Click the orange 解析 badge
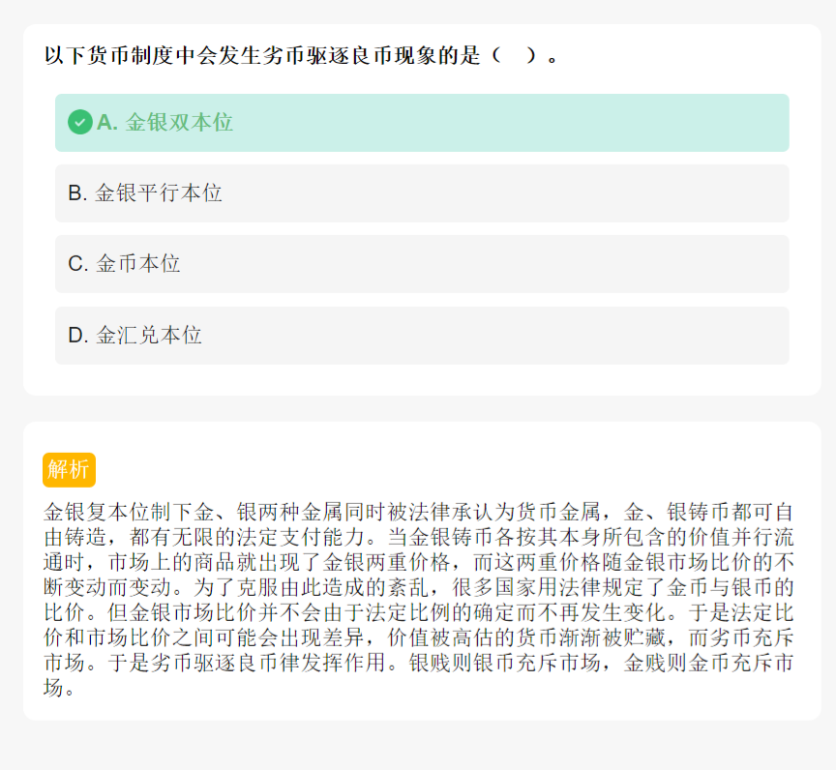The width and height of the screenshot is (836, 770). tap(69, 470)
